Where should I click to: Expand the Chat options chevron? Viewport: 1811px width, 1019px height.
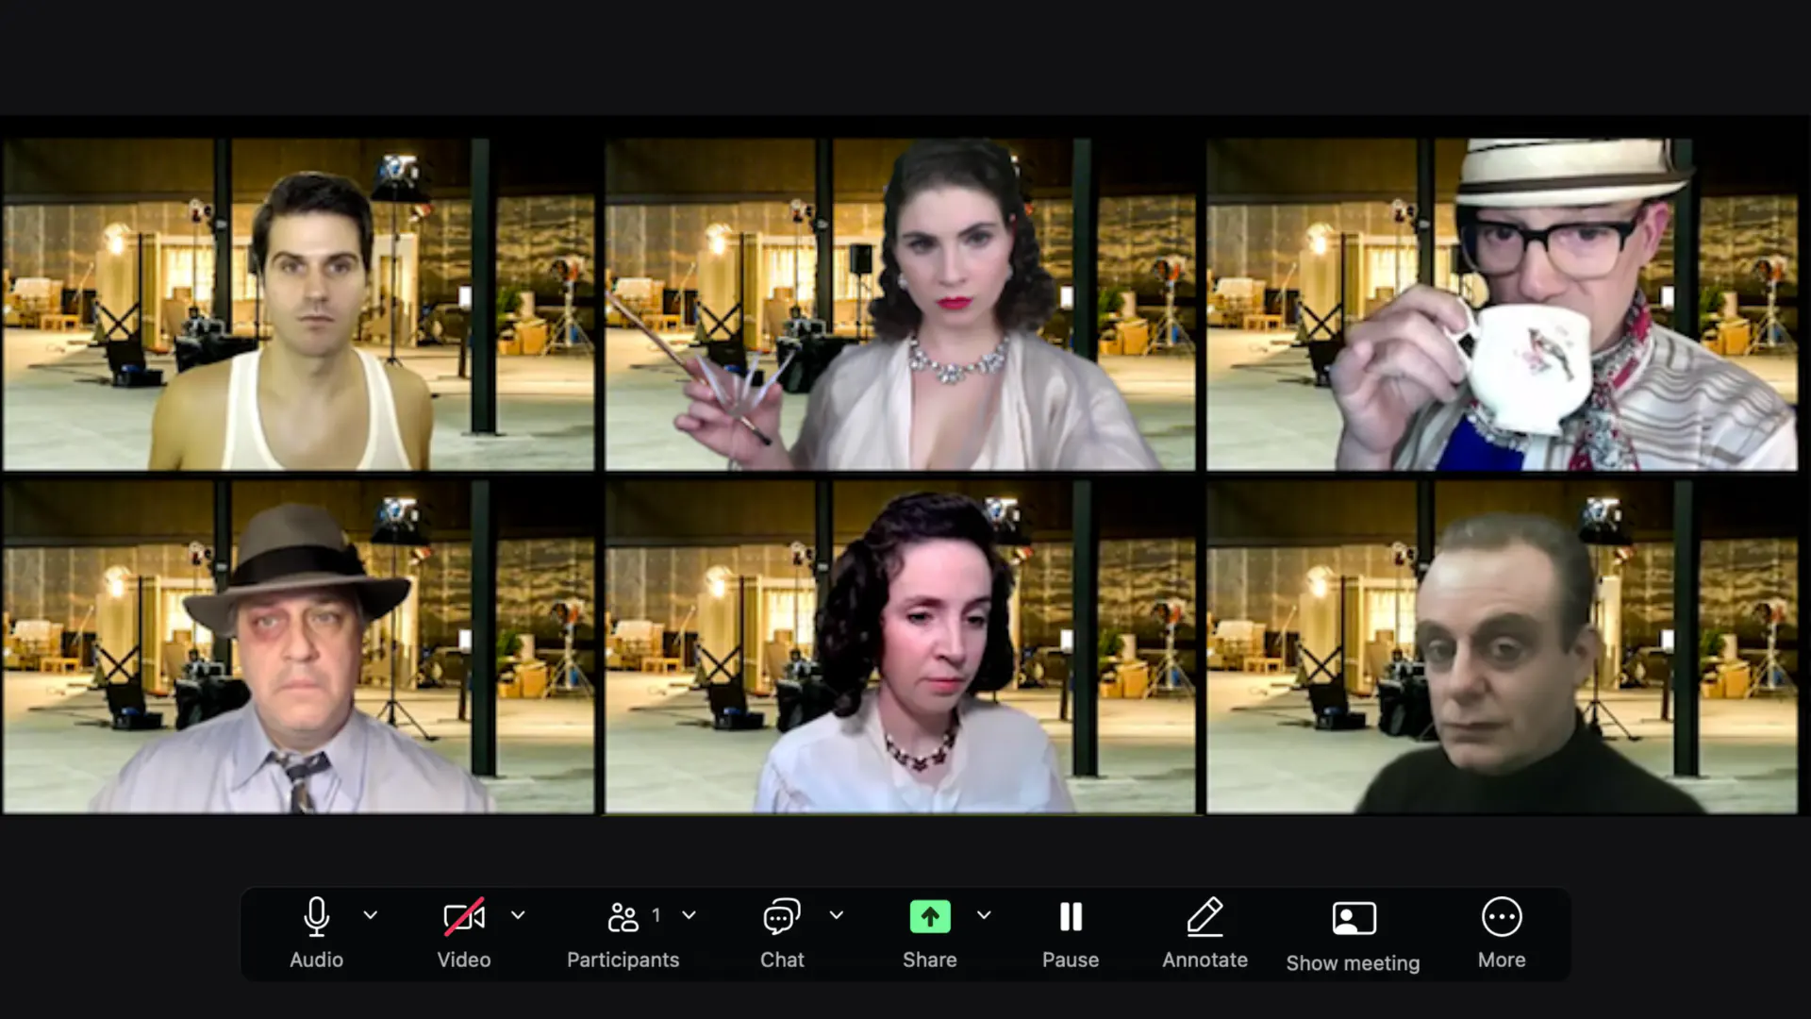pos(837,914)
